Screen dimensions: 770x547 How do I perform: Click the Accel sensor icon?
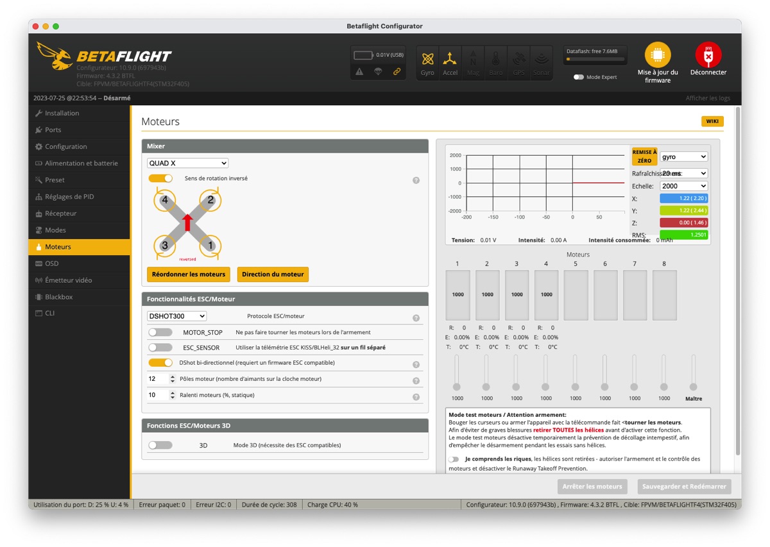point(450,62)
